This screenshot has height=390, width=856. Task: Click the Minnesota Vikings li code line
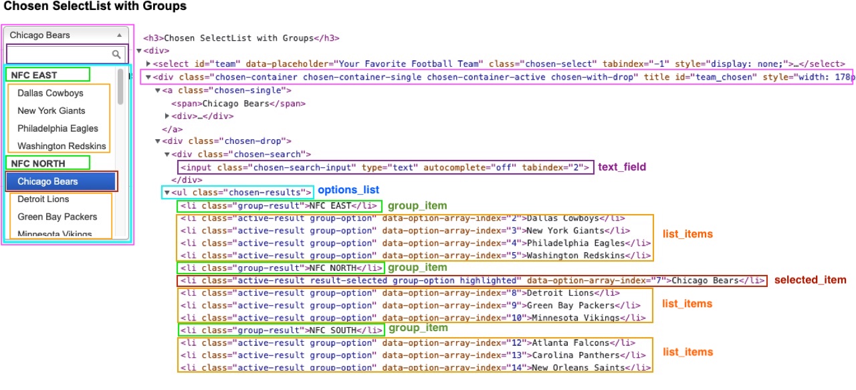(412, 318)
